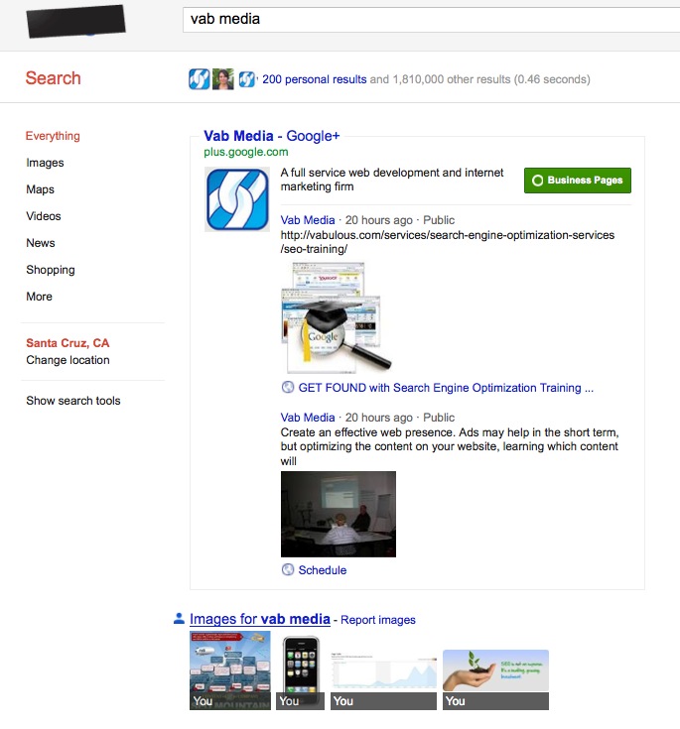
Task: Expand the More search categories
Action: coord(39,297)
